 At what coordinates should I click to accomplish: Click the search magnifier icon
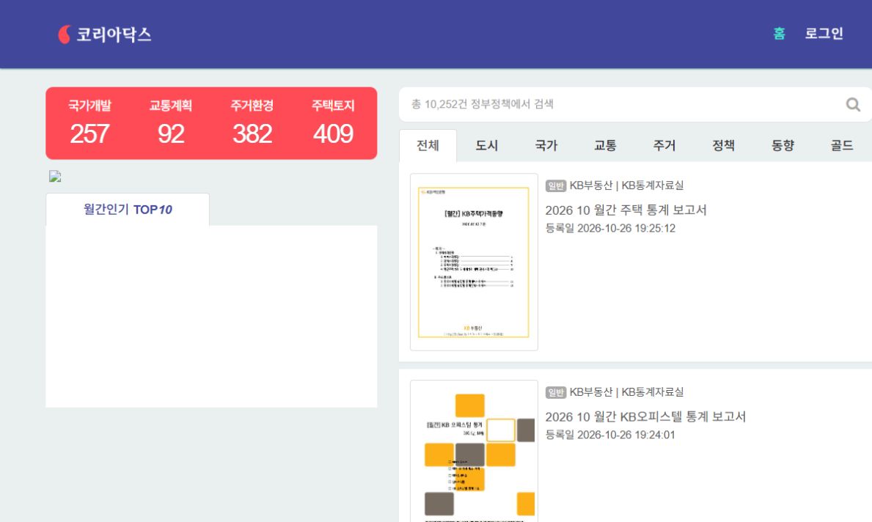852,105
